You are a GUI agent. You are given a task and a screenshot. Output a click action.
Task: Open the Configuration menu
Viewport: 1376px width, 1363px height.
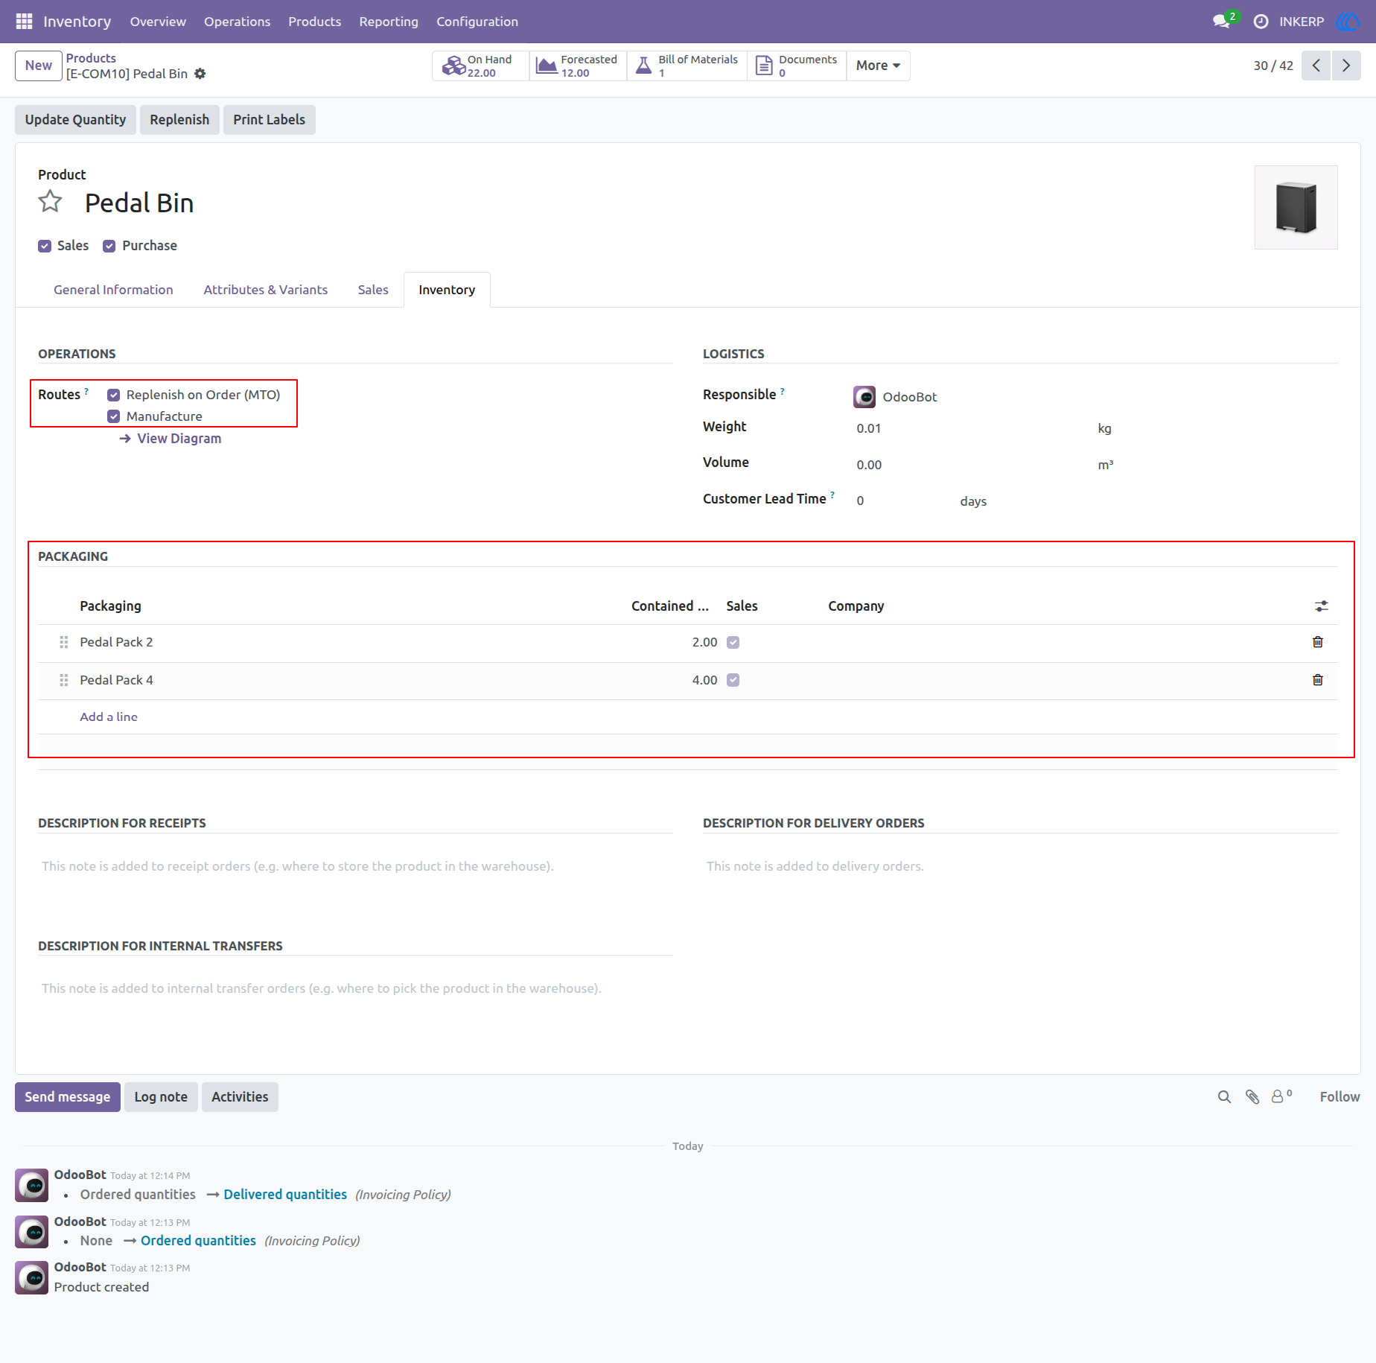click(x=477, y=22)
